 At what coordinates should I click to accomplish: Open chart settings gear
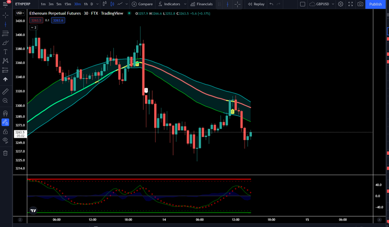[341, 4]
